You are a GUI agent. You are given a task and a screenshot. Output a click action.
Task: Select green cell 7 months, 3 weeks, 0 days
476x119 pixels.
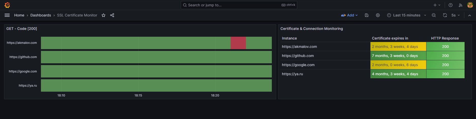pyautogui.click(x=398, y=56)
